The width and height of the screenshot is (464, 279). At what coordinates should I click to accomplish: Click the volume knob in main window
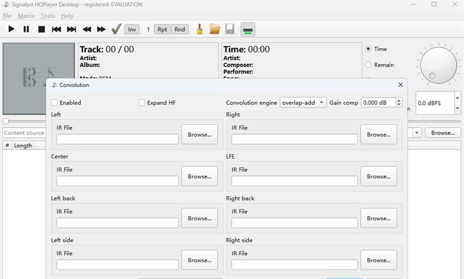pyautogui.click(x=438, y=64)
